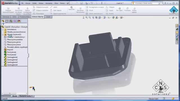Expand the Obiekty bryłowe(1) node
Viewport: 180px width, 101px height.
coord(3,35)
